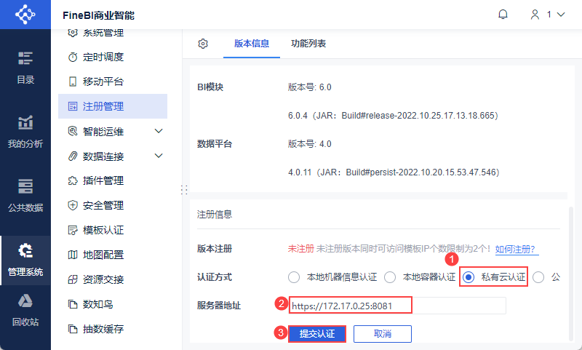Click 取消 button

tap(383, 334)
